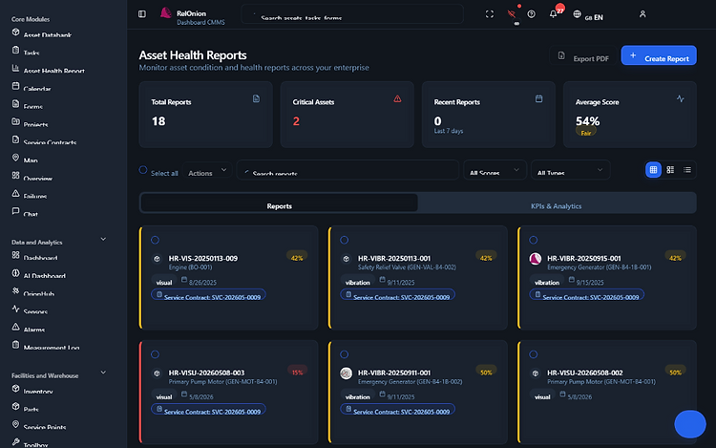Image resolution: width=716 pixels, height=448 pixels.
Task: Click the RelOnion logo
Action: coord(165,13)
